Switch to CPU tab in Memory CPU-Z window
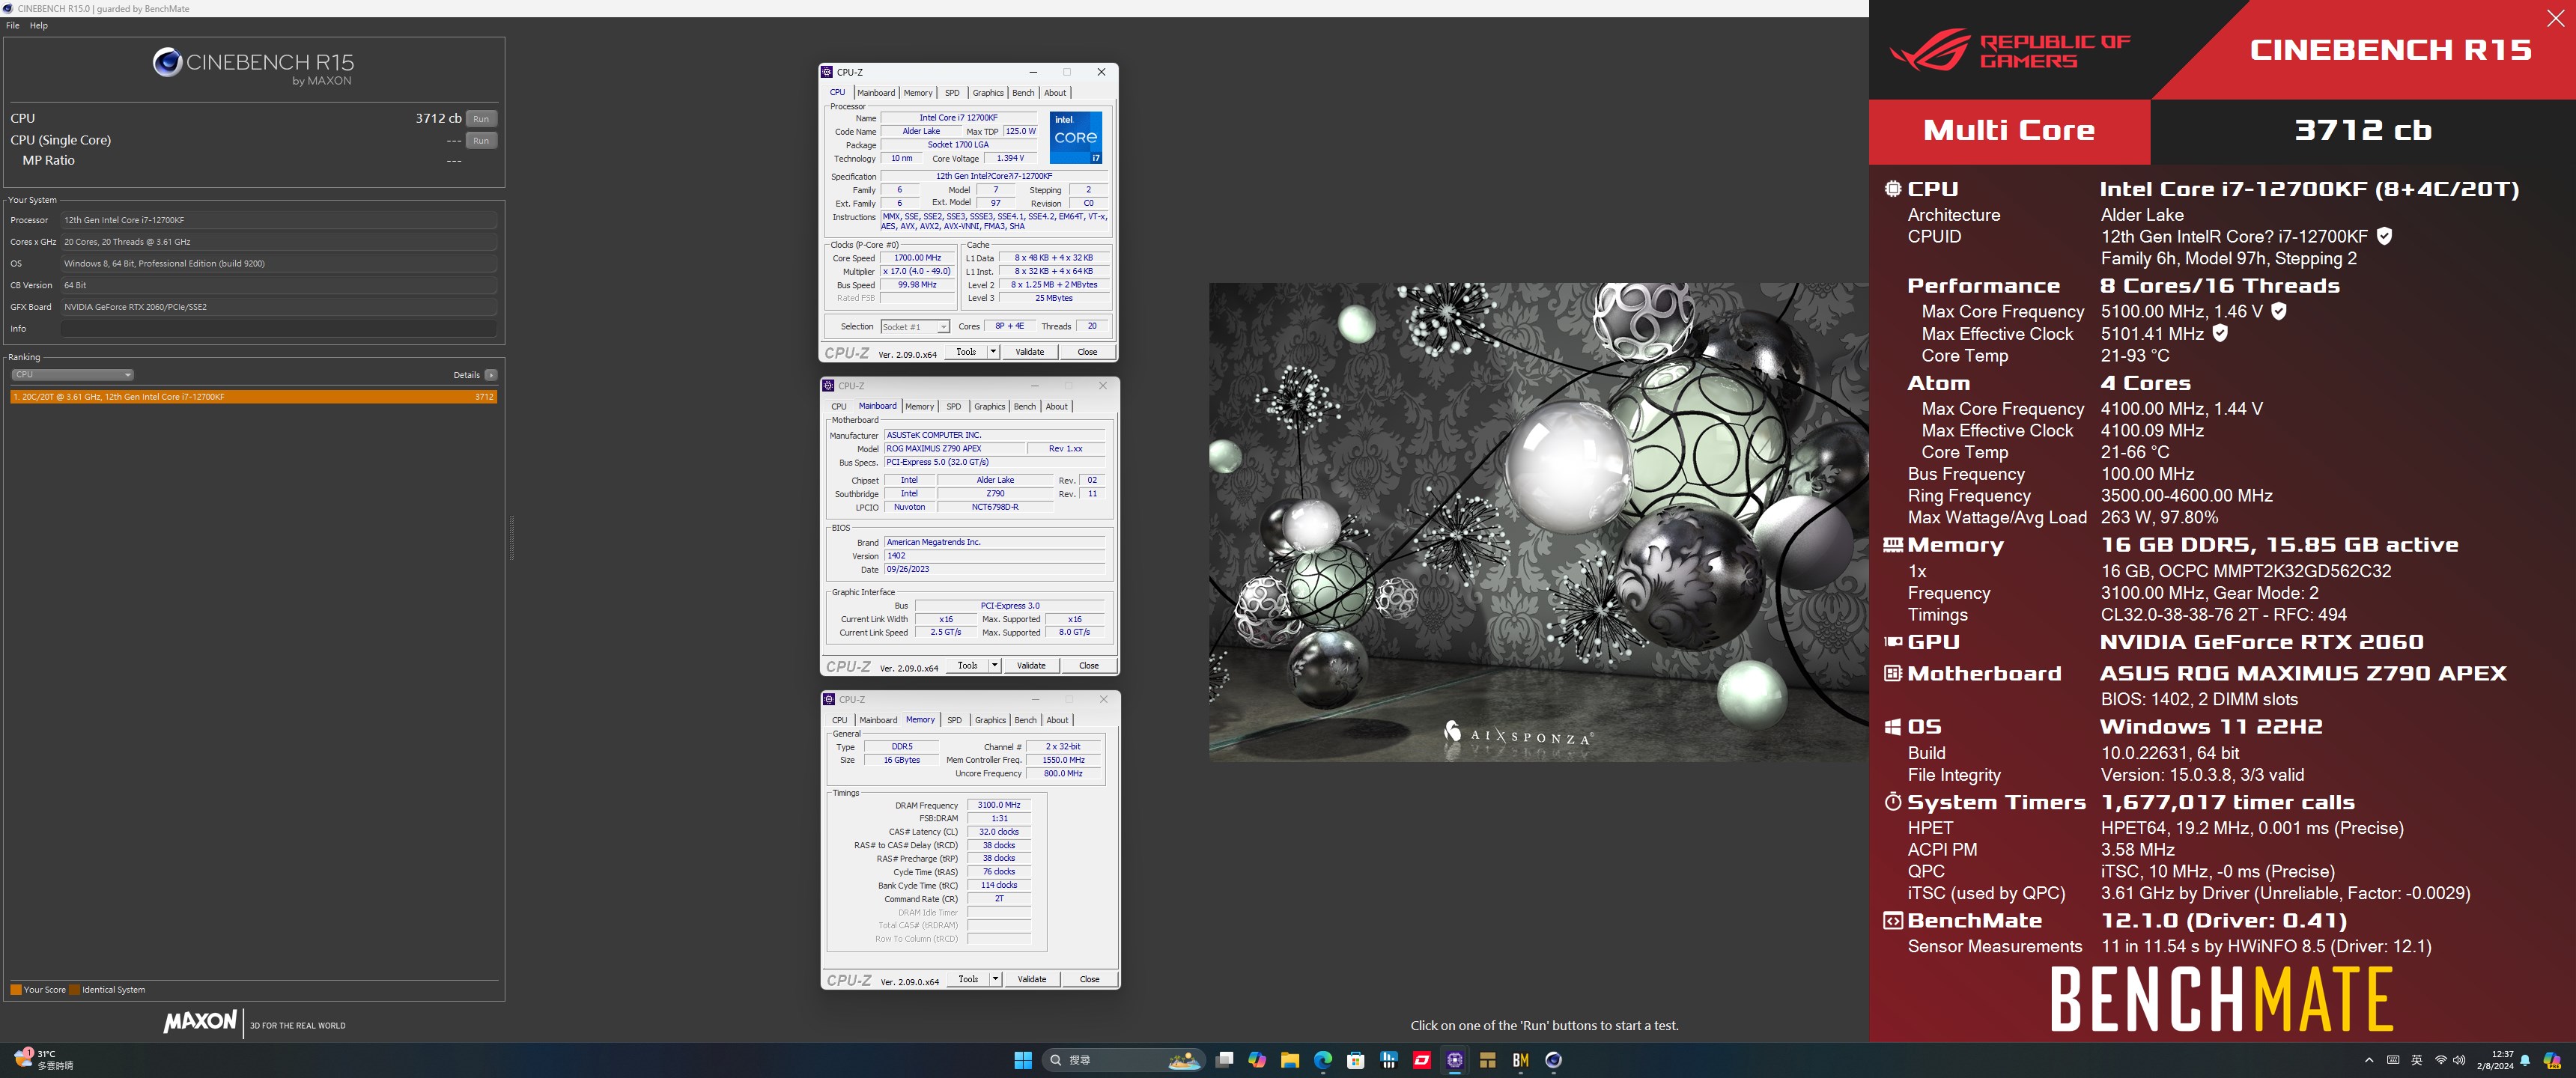 click(839, 721)
